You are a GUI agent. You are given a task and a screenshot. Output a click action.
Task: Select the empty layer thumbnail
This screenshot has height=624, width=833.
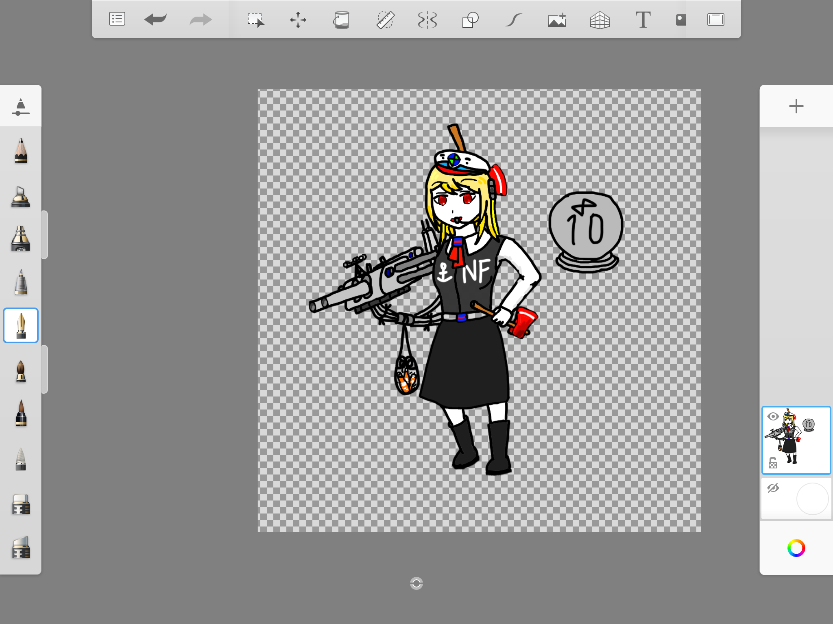pyautogui.click(x=812, y=499)
